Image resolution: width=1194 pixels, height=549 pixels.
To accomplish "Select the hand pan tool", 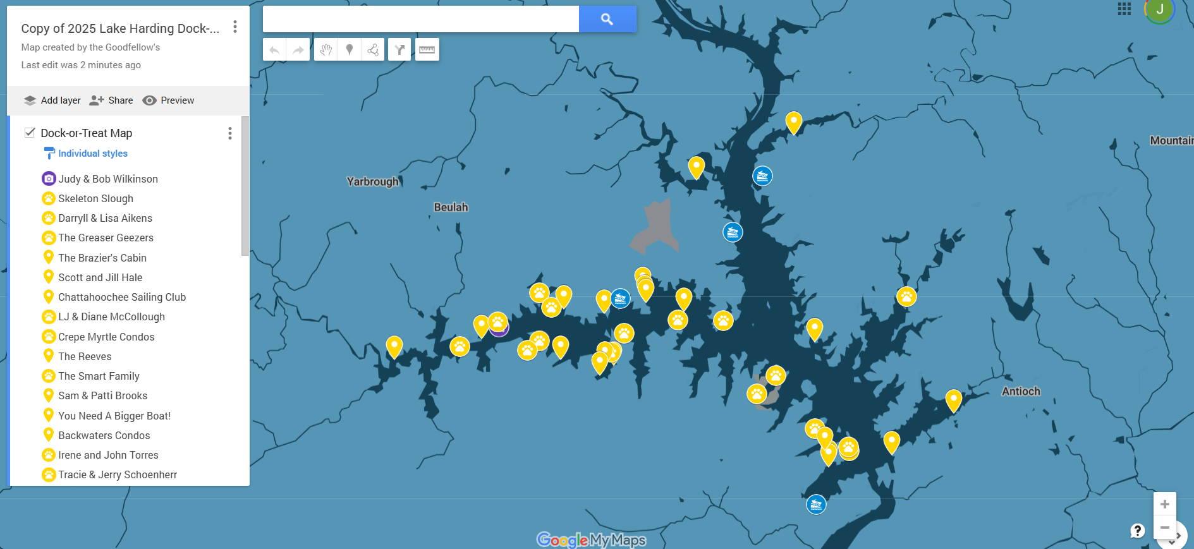I will (326, 50).
